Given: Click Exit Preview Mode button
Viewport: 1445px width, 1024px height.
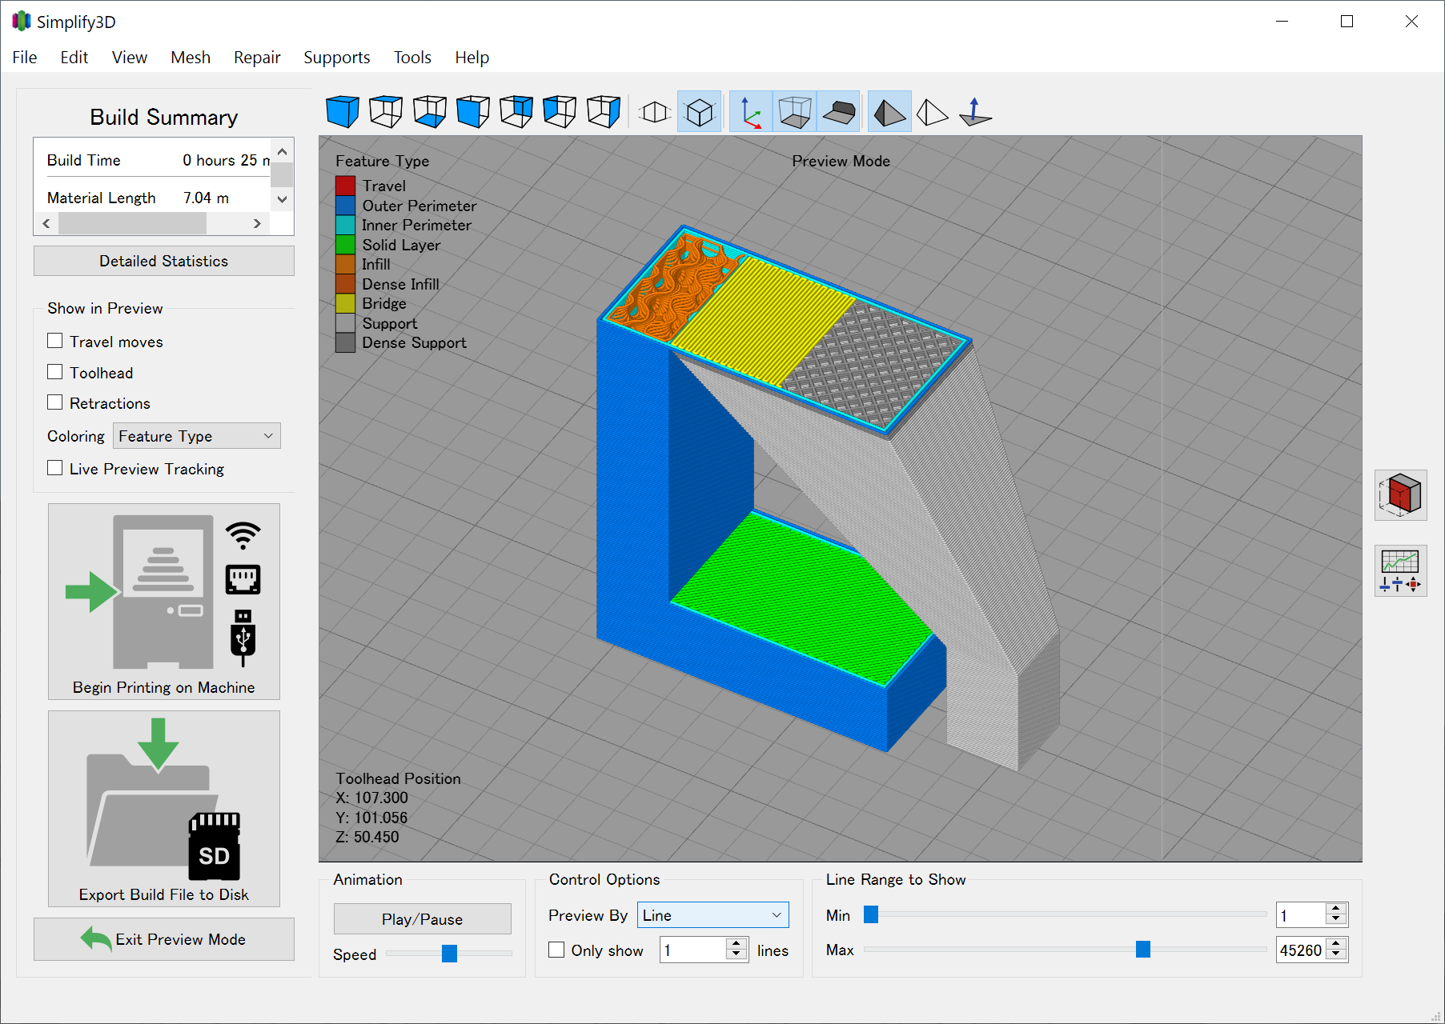Looking at the screenshot, I should [x=164, y=939].
